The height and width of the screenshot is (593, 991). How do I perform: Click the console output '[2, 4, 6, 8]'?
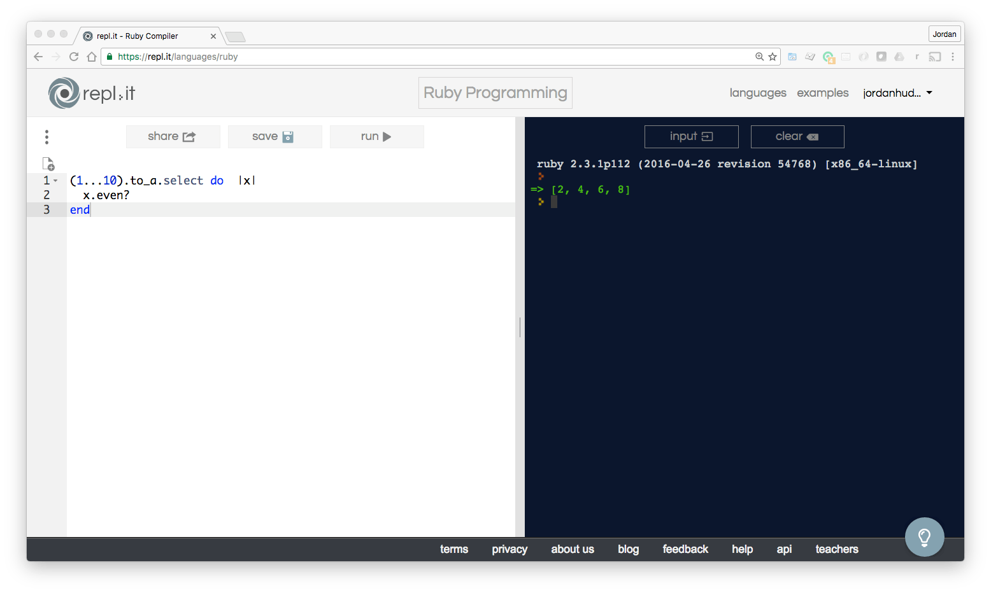pos(590,190)
